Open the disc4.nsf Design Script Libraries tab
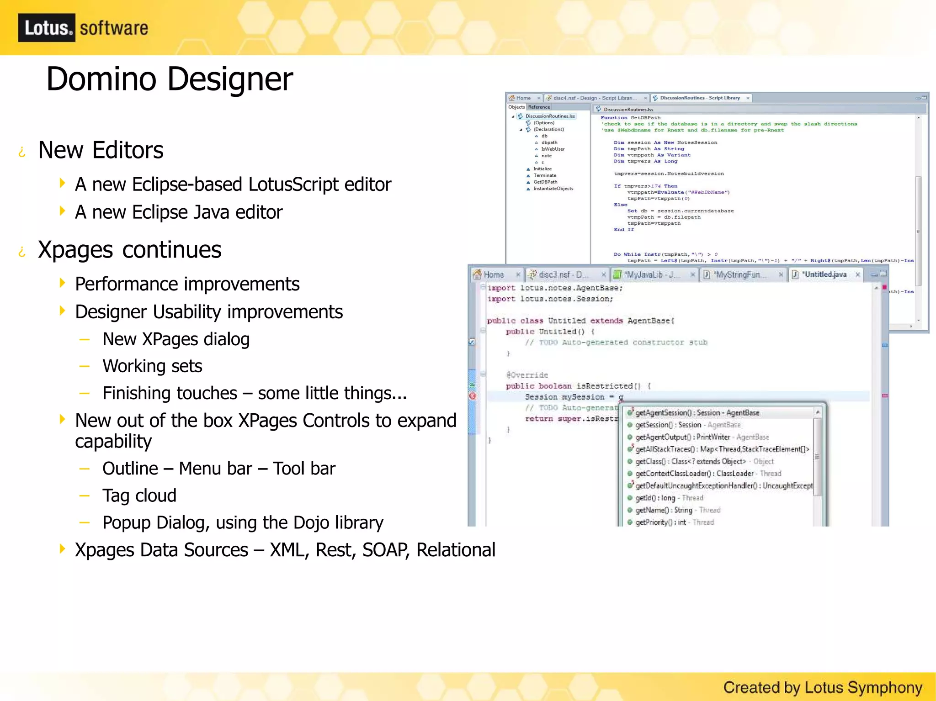The height and width of the screenshot is (701, 936). [594, 98]
